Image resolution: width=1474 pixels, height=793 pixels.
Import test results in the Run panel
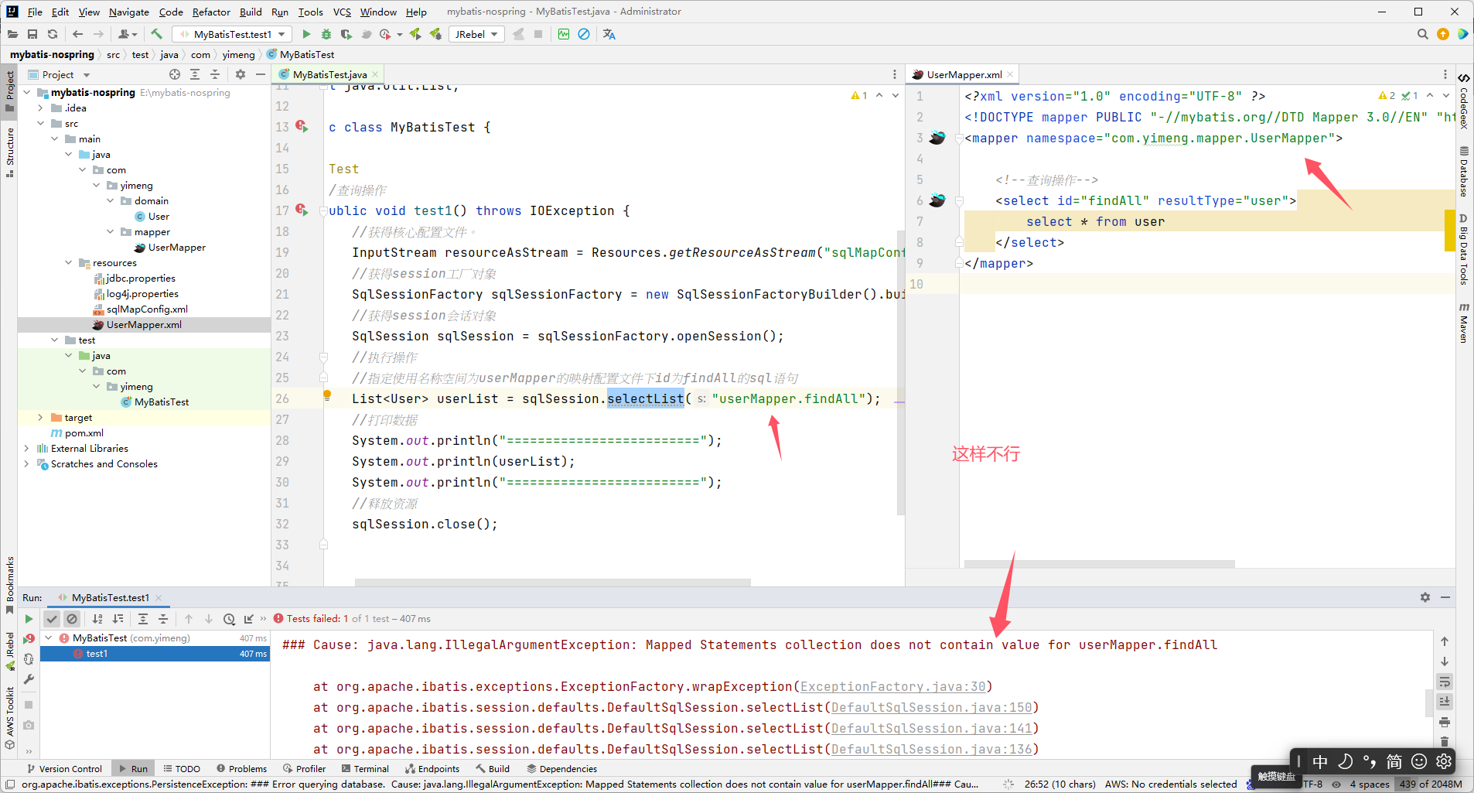[249, 619]
